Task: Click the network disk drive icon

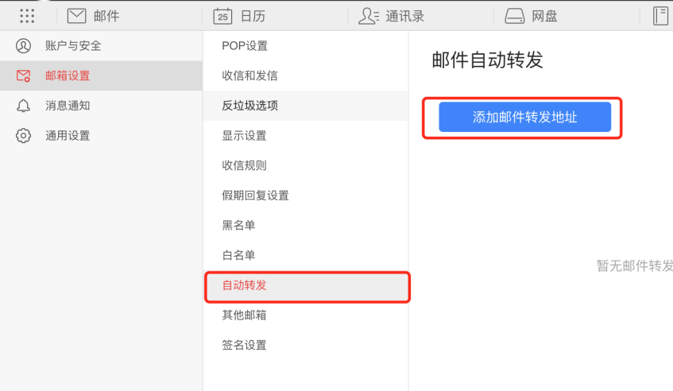Action: click(514, 16)
